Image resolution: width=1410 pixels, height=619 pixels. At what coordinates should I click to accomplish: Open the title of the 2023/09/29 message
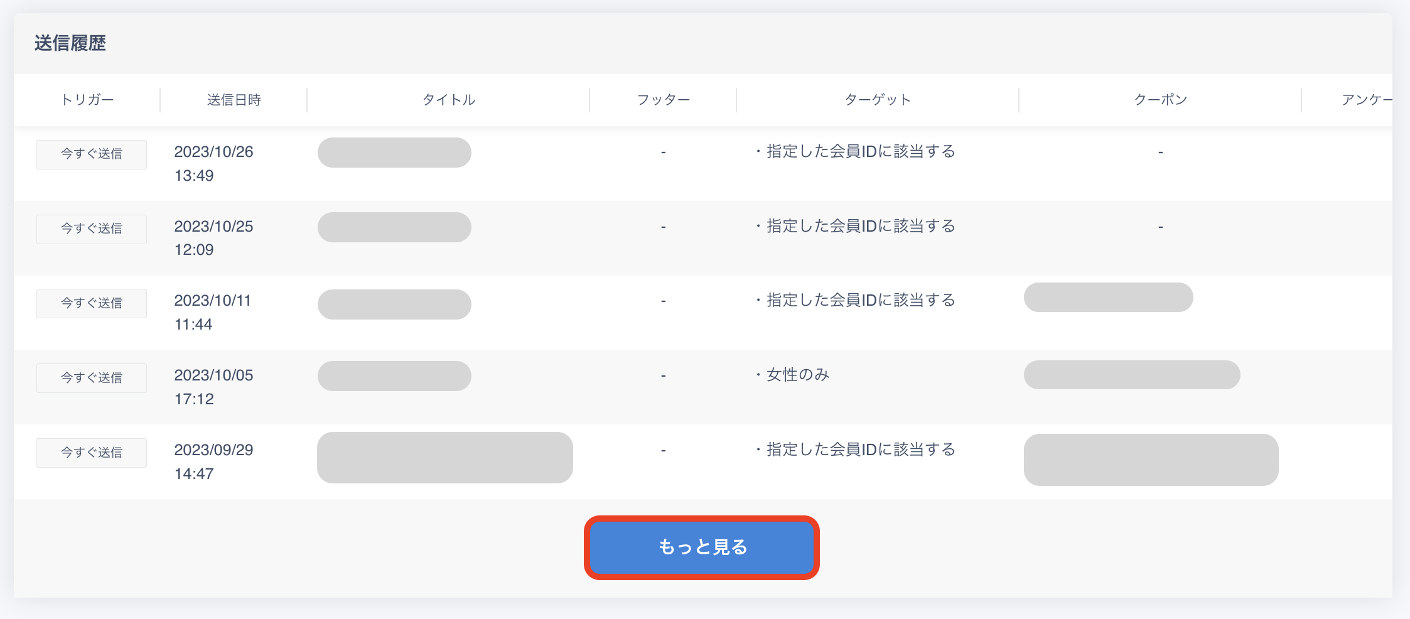(x=444, y=458)
